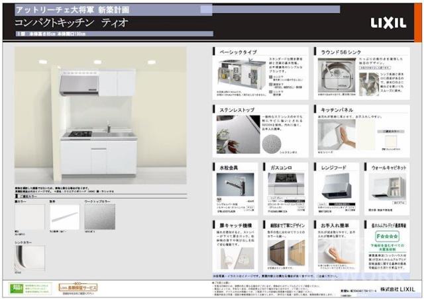Open the stainless worktop close-up photo

pos(238,134)
